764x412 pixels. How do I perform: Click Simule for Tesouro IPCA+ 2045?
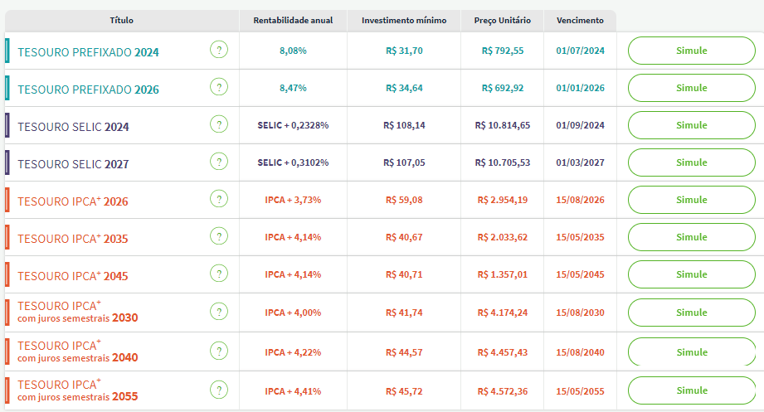(x=691, y=274)
